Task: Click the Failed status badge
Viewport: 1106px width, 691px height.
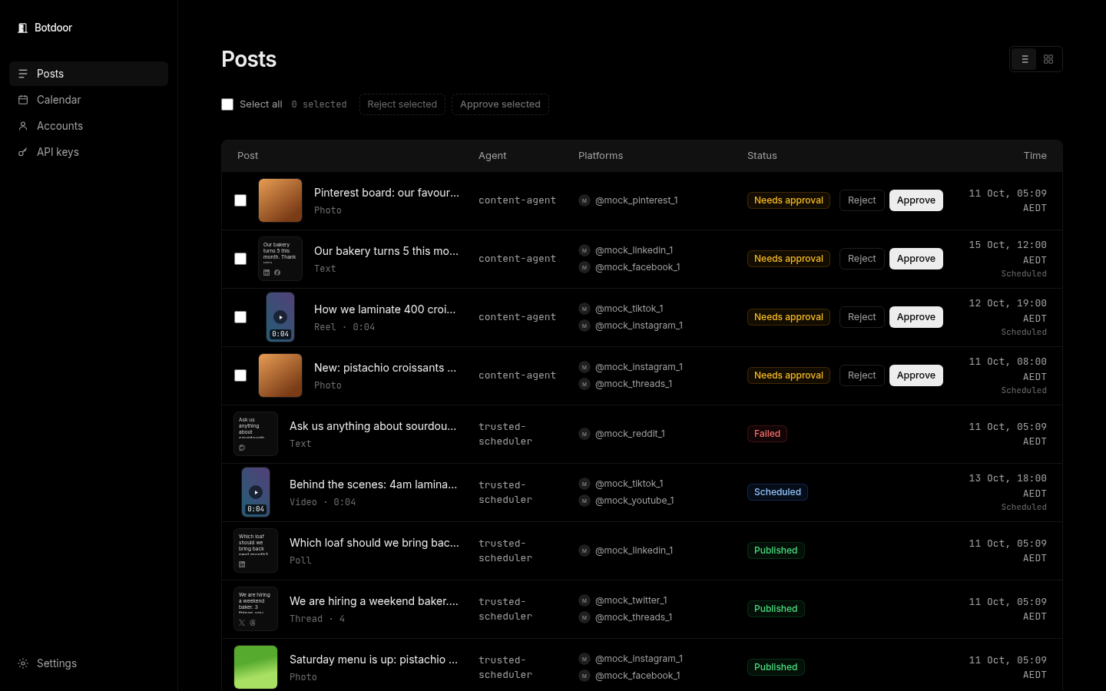Action: 767,434
